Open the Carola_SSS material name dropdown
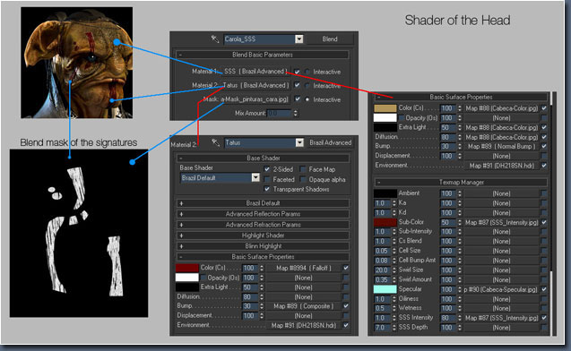 299,39
